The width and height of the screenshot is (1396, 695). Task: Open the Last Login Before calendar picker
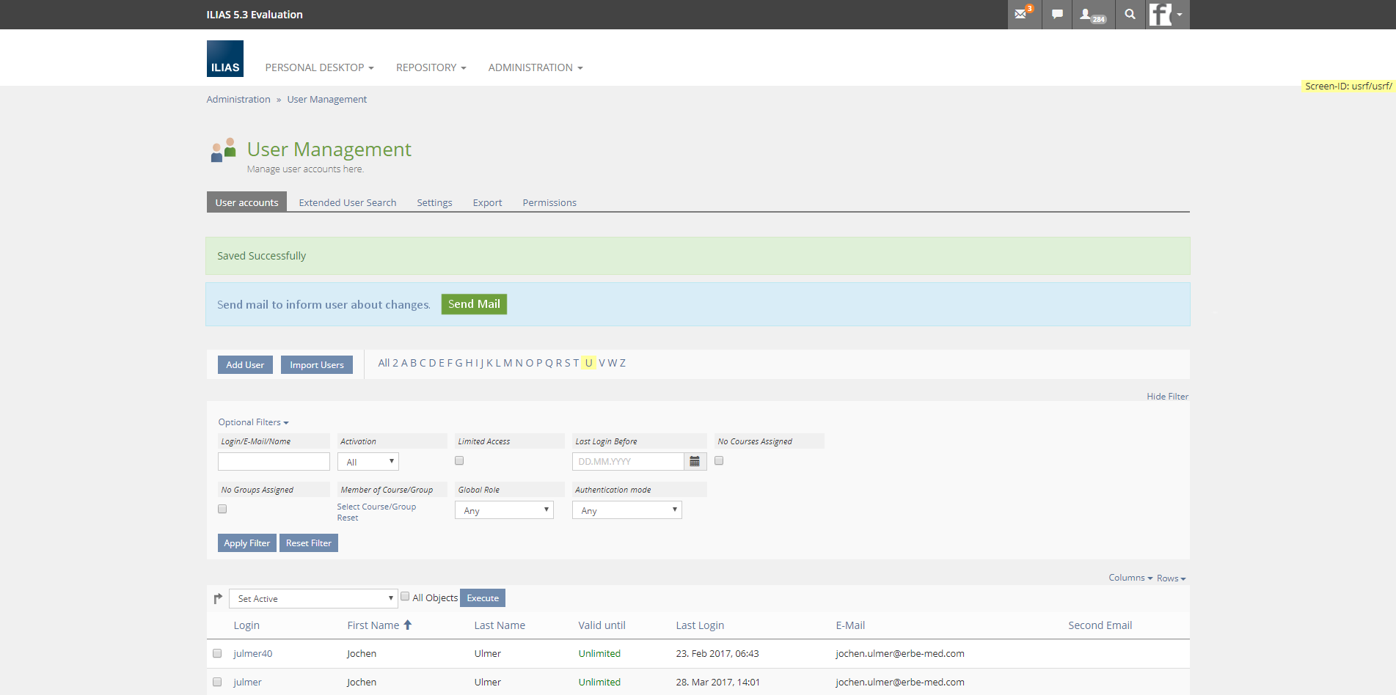(695, 461)
